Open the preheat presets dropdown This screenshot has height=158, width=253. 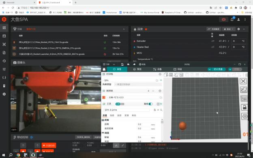tap(229, 29)
